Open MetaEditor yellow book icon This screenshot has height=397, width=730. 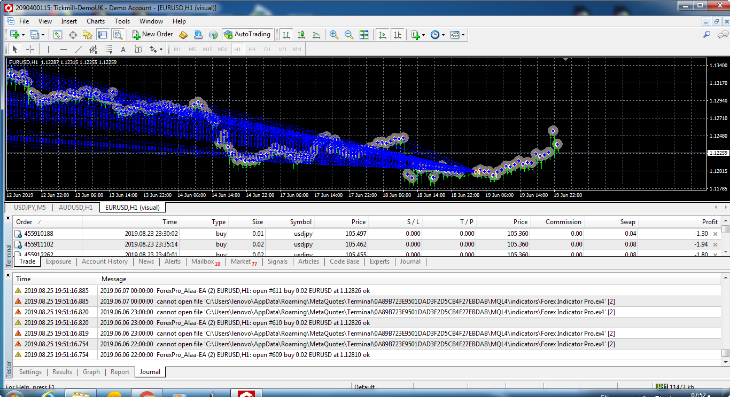point(183,35)
